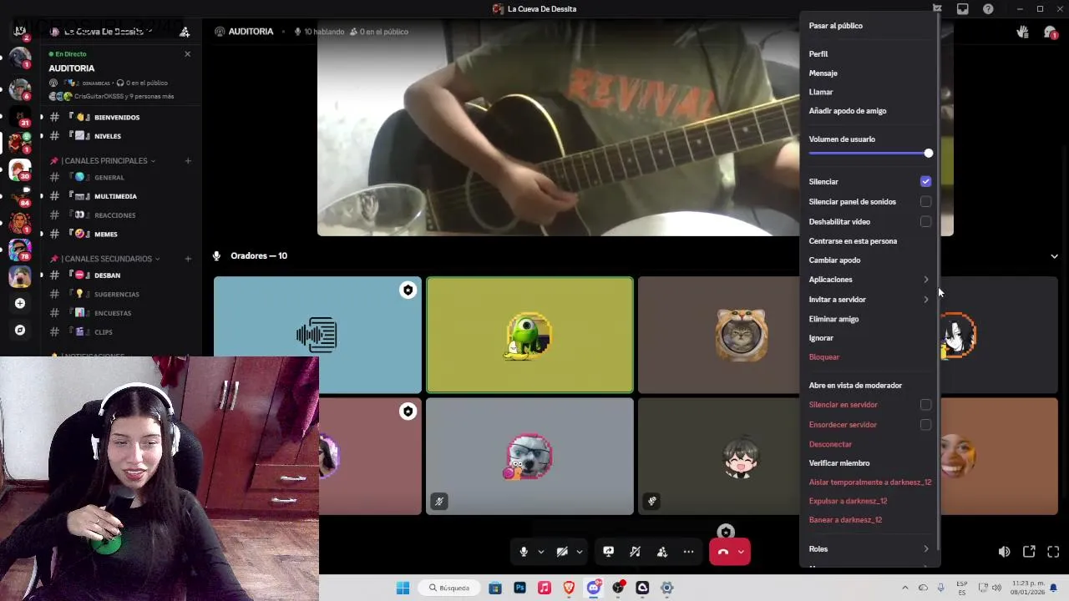This screenshot has width=1069, height=601.
Task: Open the Brave browser from the taskbar
Action: point(569,588)
